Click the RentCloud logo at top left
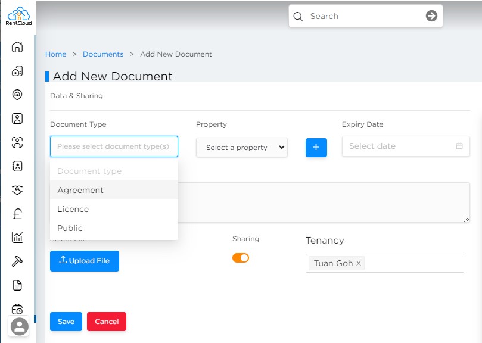This screenshot has width=482, height=343. click(x=18, y=16)
